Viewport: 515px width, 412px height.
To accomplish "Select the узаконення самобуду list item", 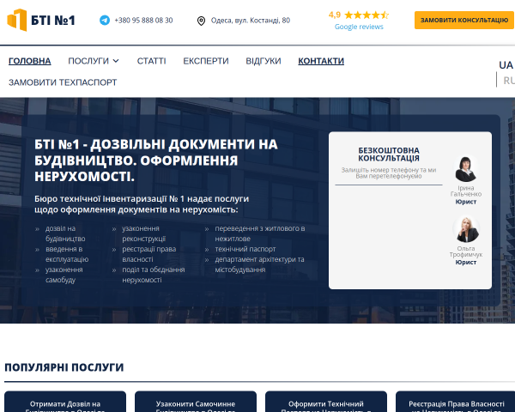I will [64, 275].
